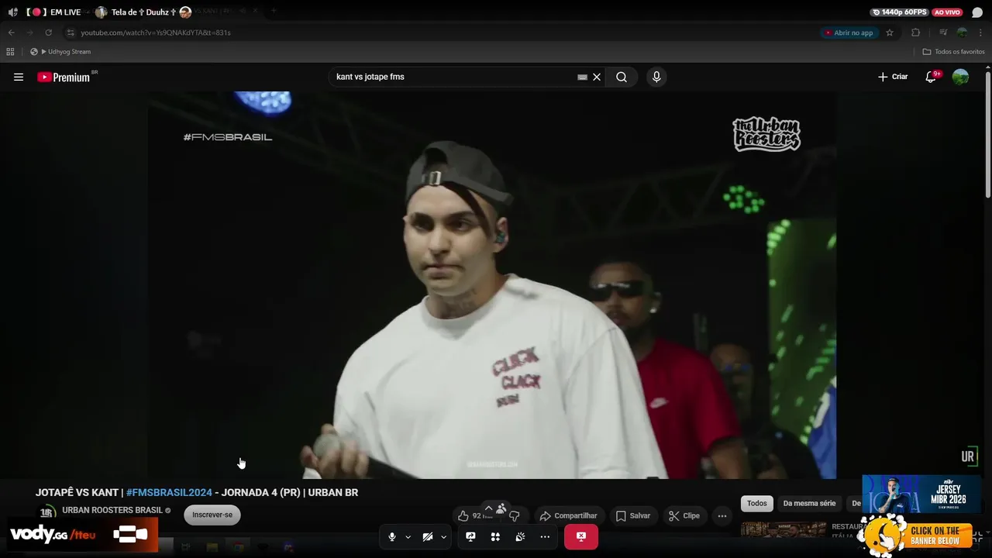Open browser extensions puzzle icon
The image size is (992, 558).
pyautogui.click(x=916, y=33)
